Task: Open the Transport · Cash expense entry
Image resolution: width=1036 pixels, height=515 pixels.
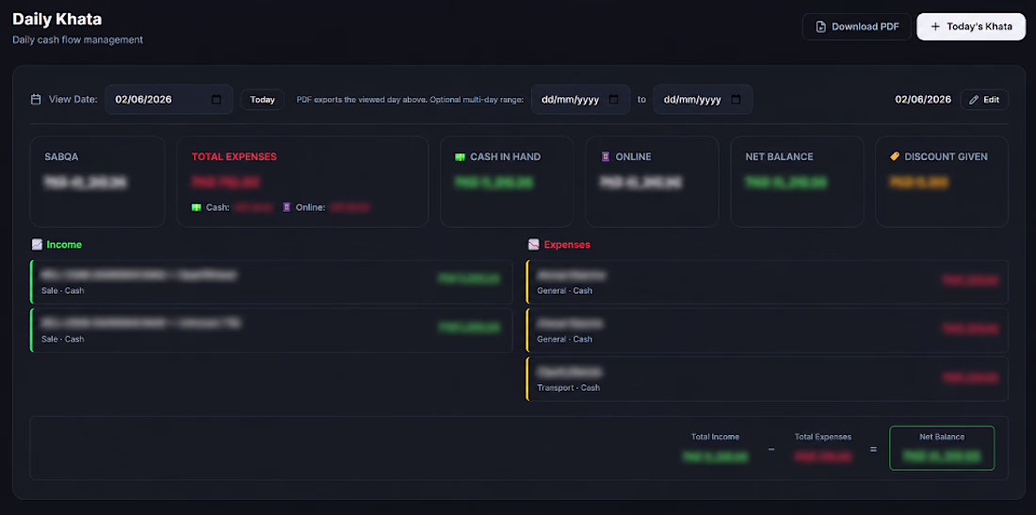Action: pos(767,379)
